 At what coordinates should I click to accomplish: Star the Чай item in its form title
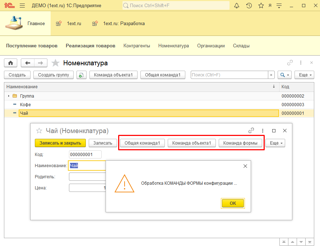[x=39, y=131]
